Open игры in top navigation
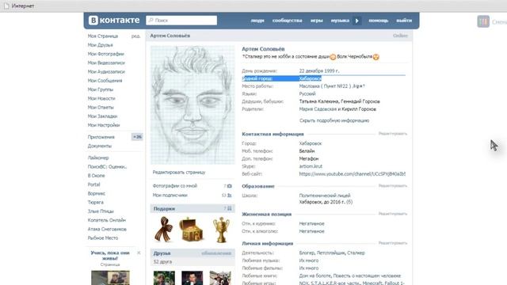Screen dimensions: 507x285 [x=317, y=21]
